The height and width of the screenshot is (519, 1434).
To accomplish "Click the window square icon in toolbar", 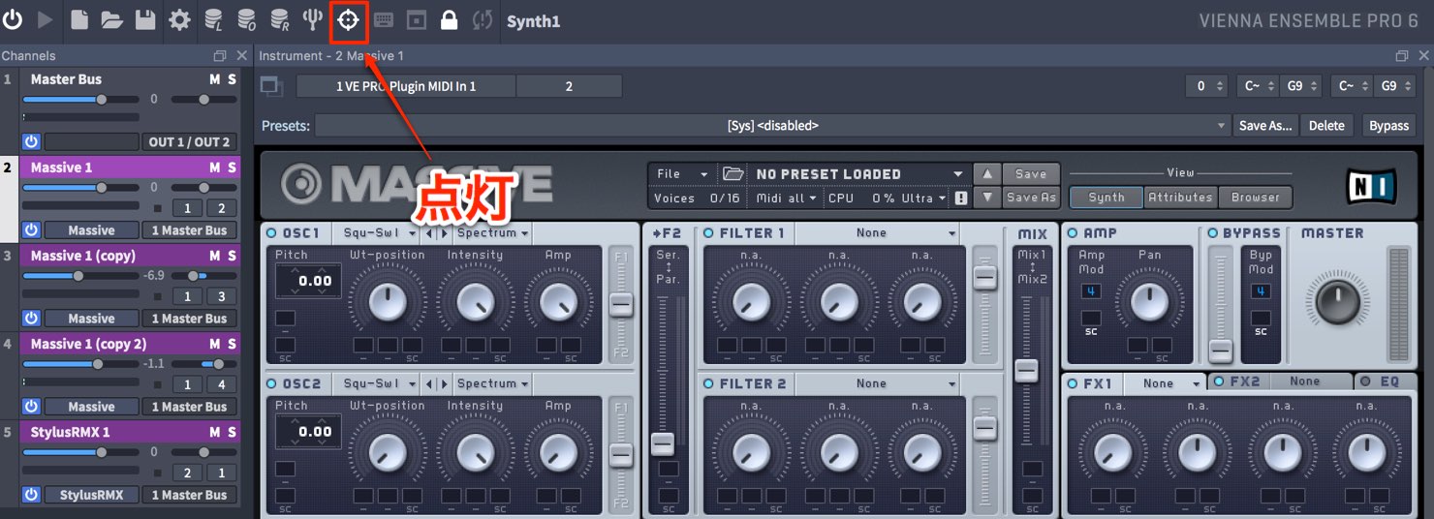I will [x=416, y=19].
